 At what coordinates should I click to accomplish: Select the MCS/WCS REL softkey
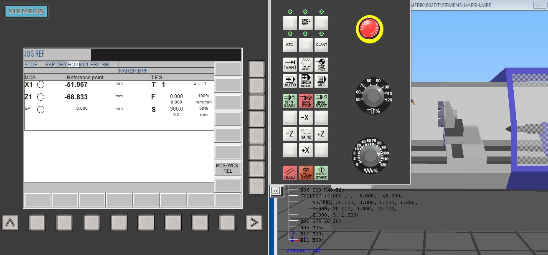(228, 168)
